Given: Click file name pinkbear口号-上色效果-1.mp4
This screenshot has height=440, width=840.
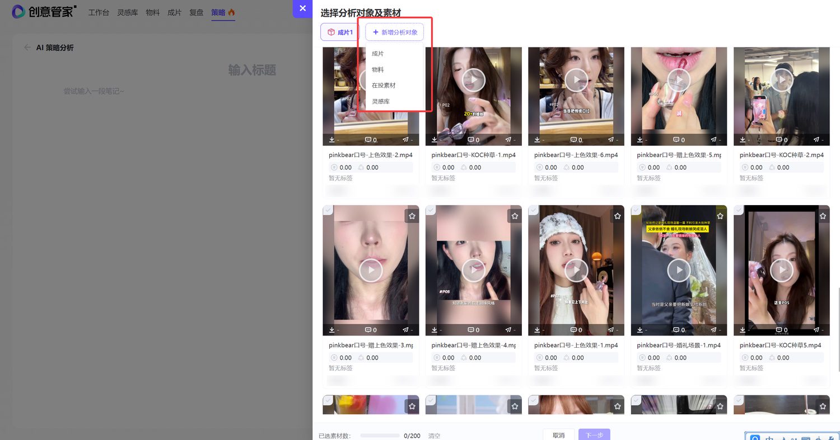Looking at the screenshot, I should point(576,346).
